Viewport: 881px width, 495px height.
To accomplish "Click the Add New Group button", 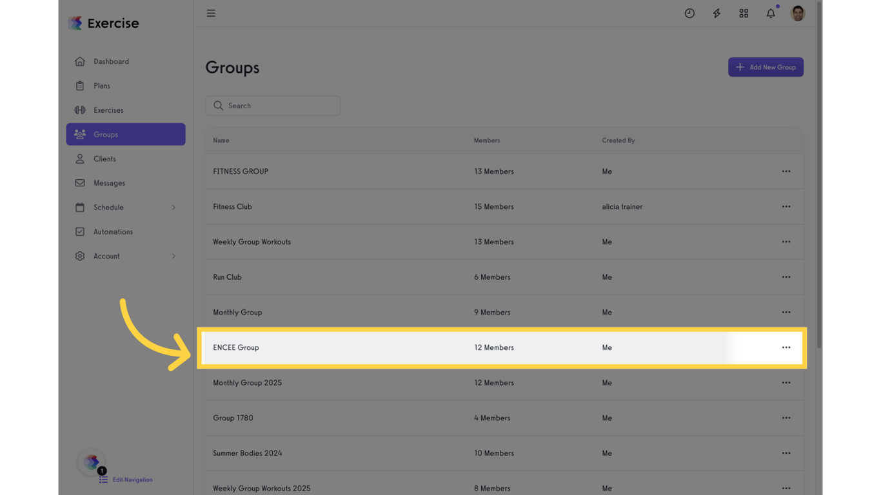I will (x=766, y=67).
